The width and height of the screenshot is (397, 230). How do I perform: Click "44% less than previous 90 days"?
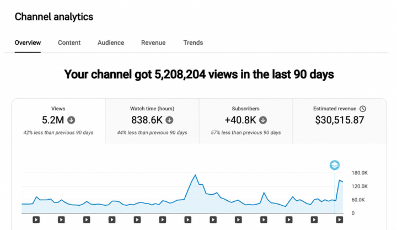click(152, 132)
